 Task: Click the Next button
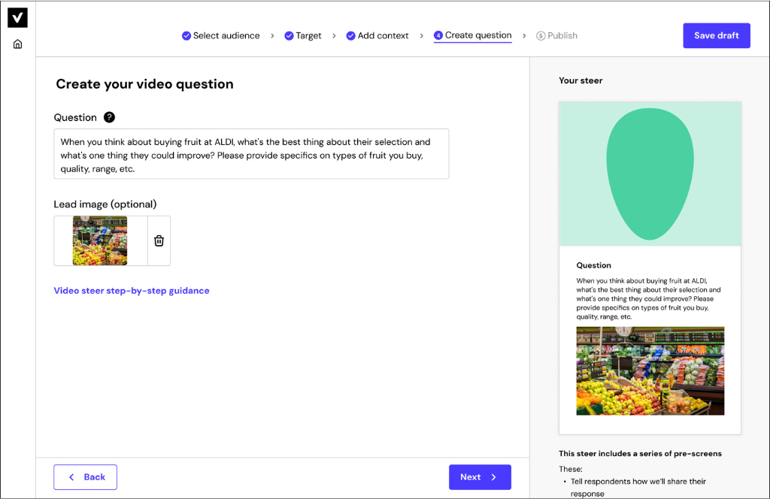click(480, 477)
